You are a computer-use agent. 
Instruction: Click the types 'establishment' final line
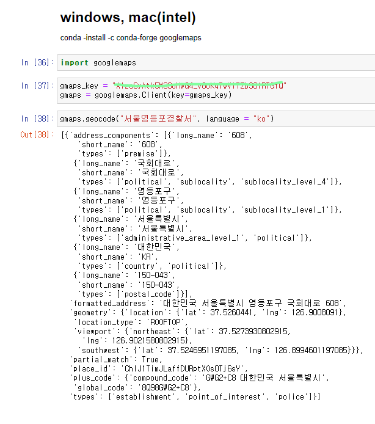point(195,397)
